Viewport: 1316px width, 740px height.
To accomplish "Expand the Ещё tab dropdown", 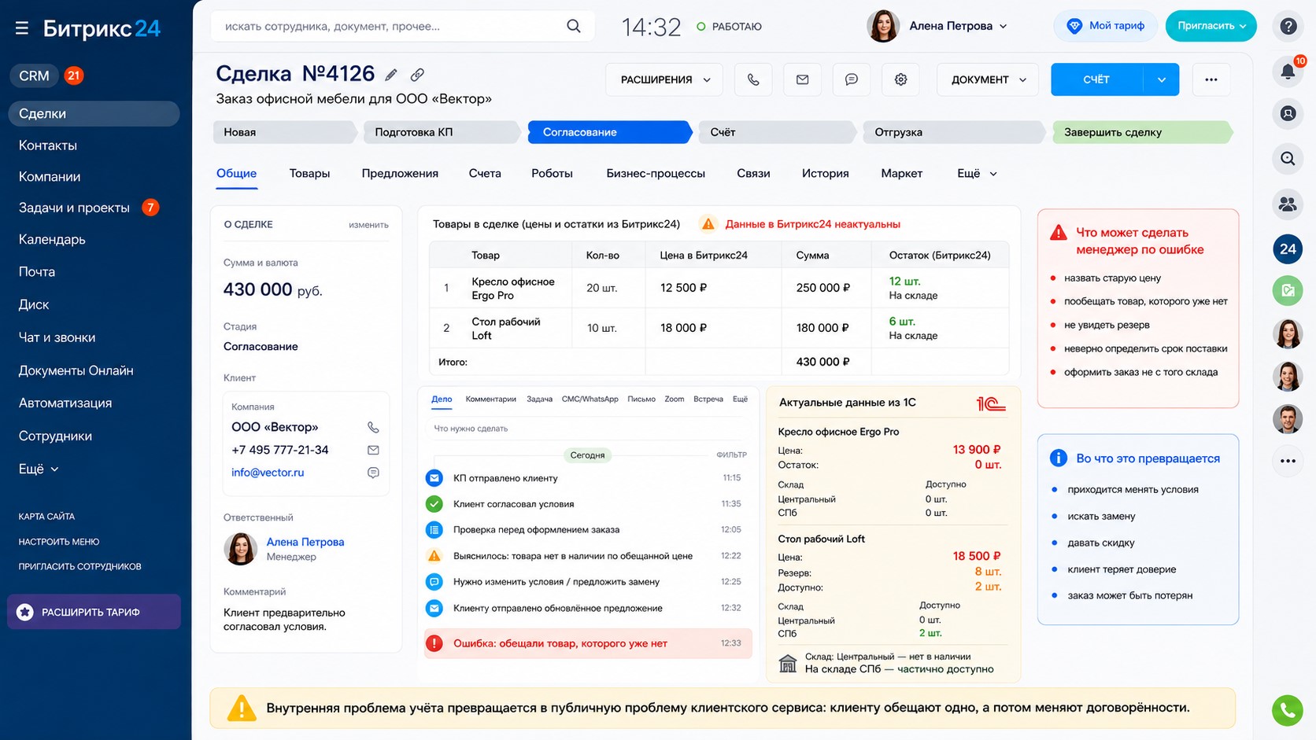I will [x=977, y=174].
